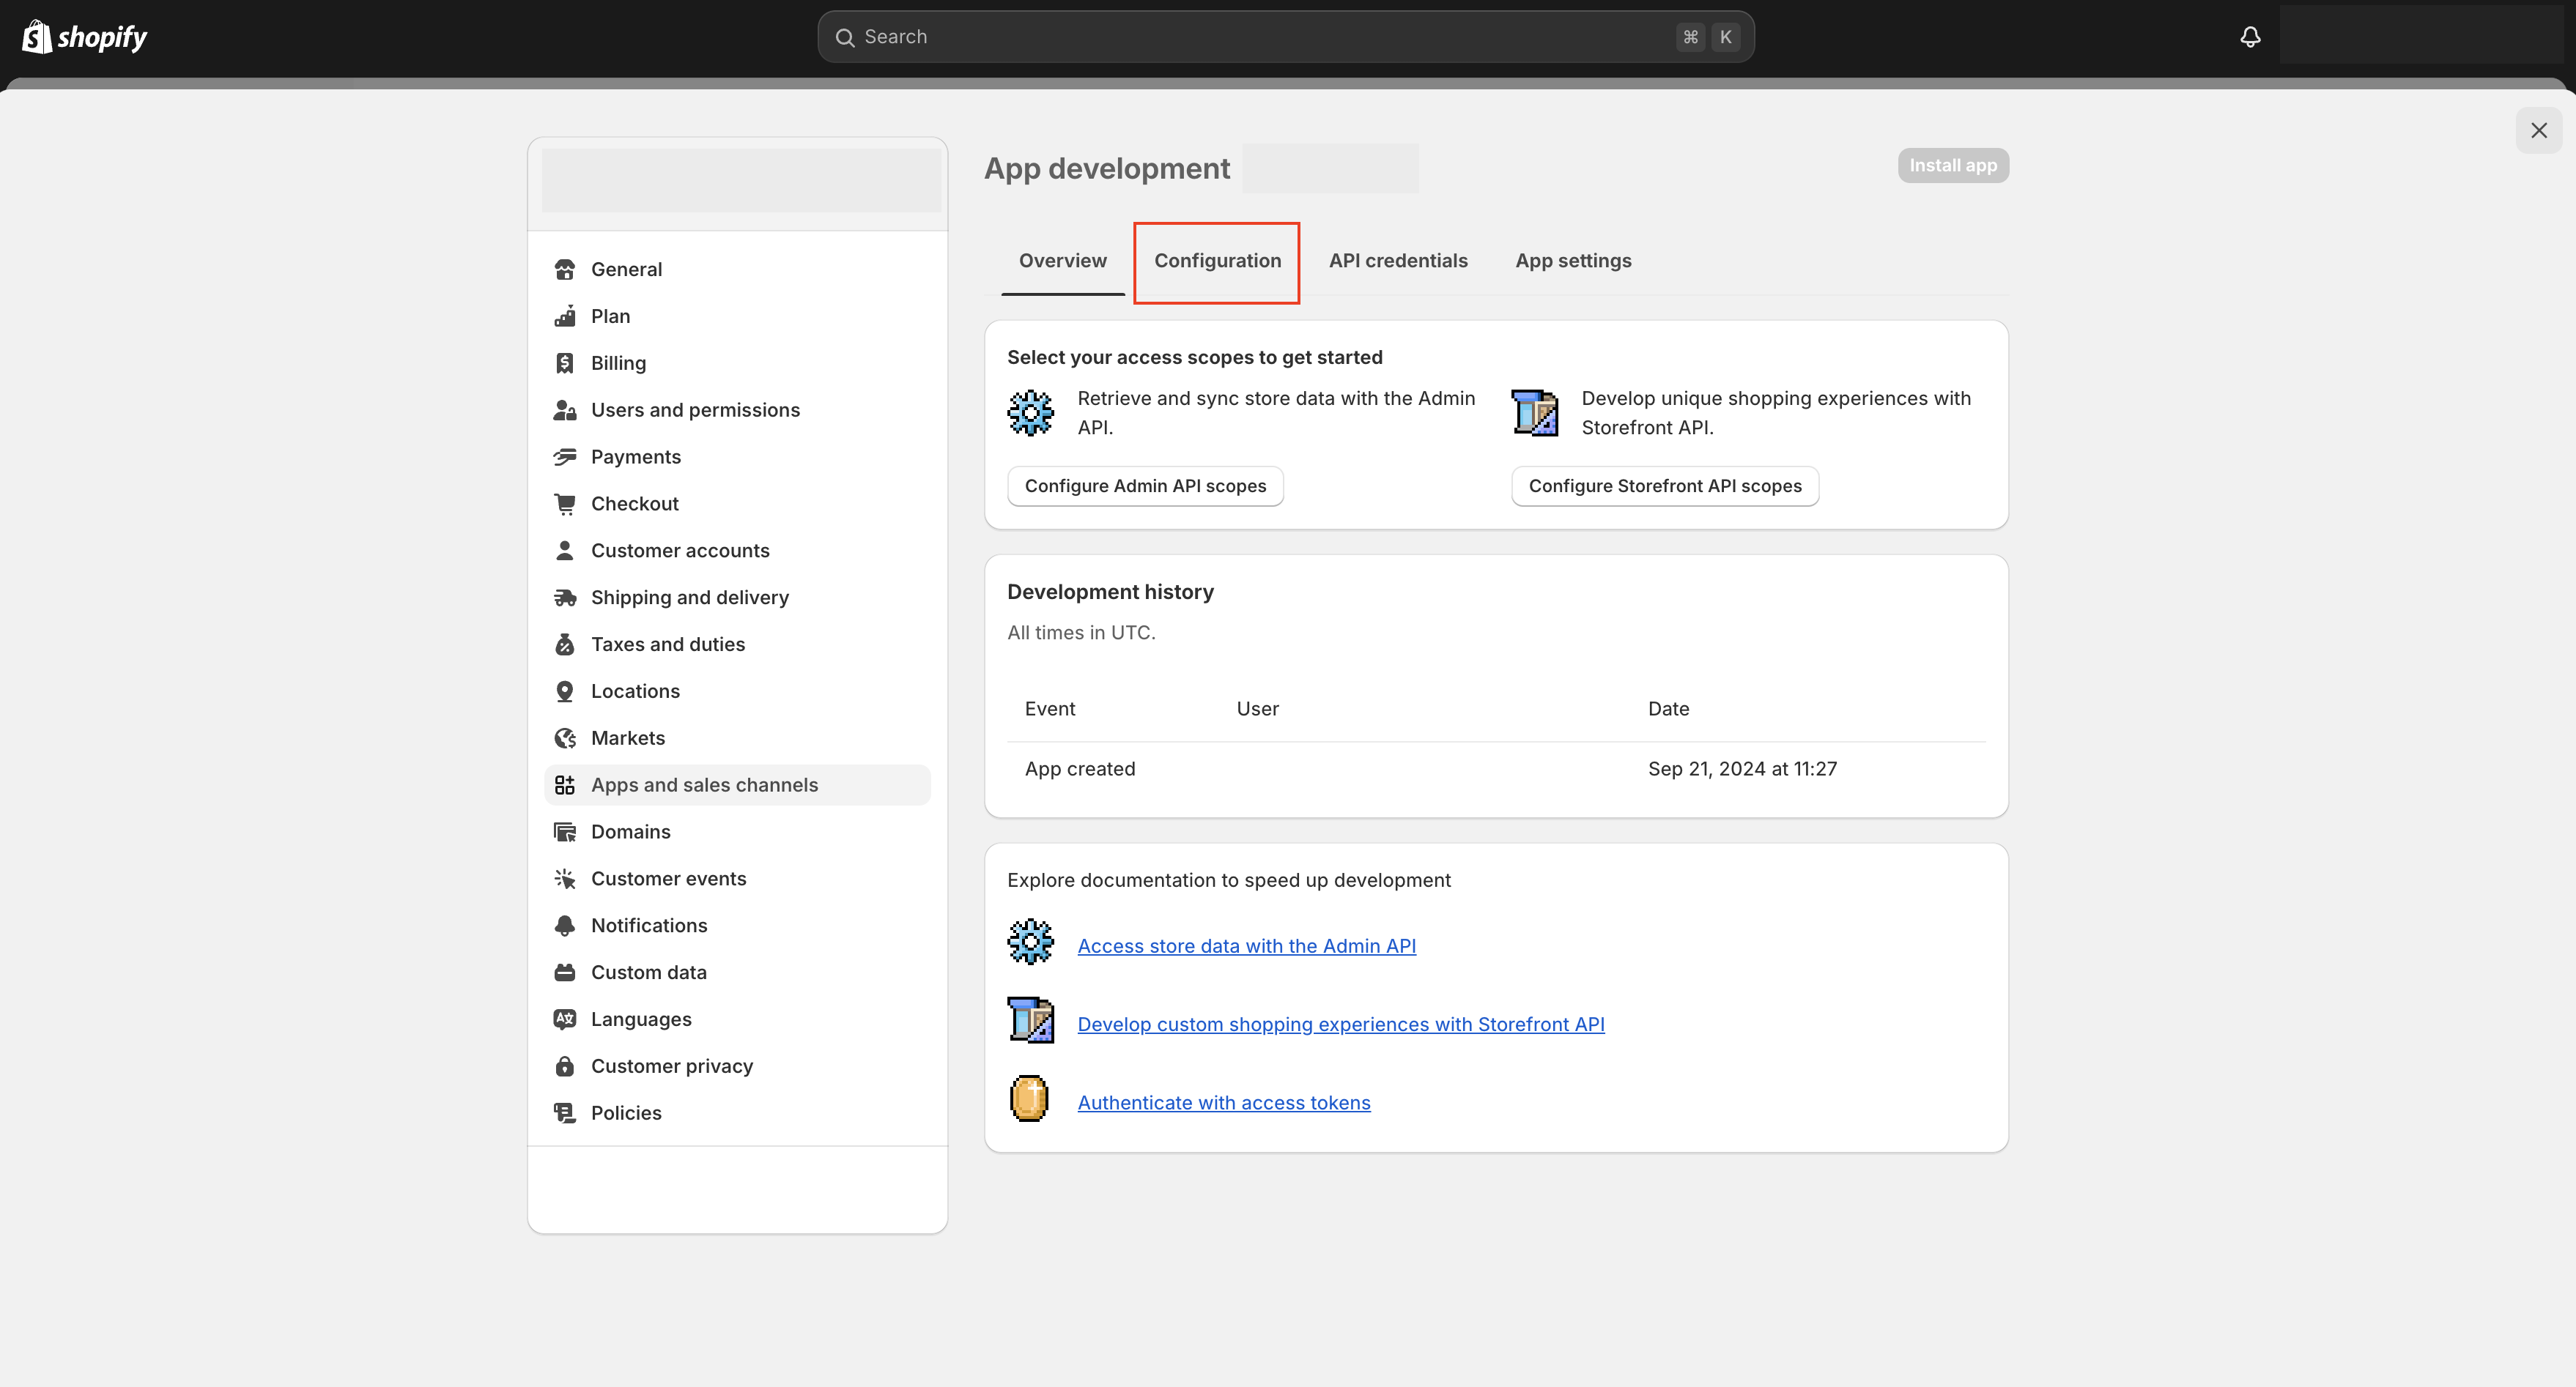Click the gear icon beside Admin API documentation link

(1030, 942)
